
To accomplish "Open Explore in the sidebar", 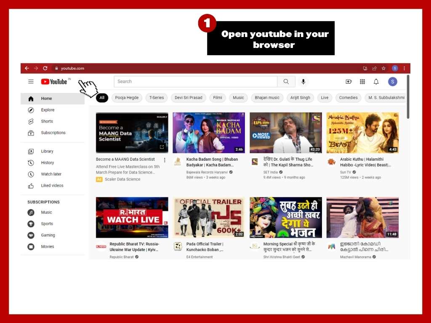I will [52, 110].
